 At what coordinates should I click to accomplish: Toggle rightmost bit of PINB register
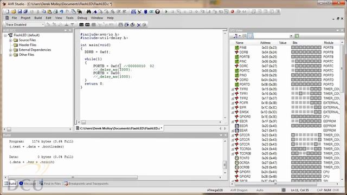click(319, 48)
